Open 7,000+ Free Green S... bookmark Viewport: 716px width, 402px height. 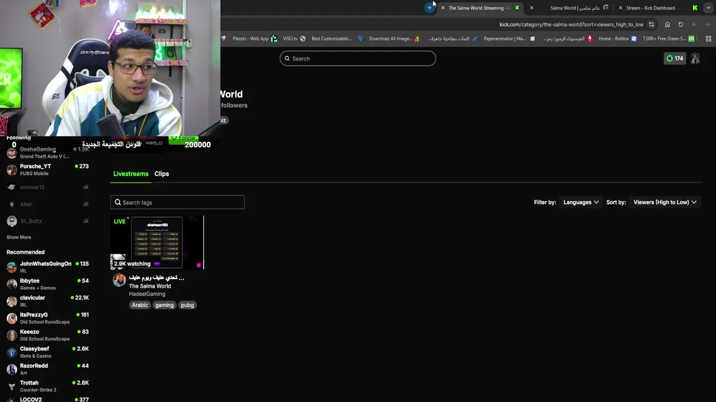668,39
